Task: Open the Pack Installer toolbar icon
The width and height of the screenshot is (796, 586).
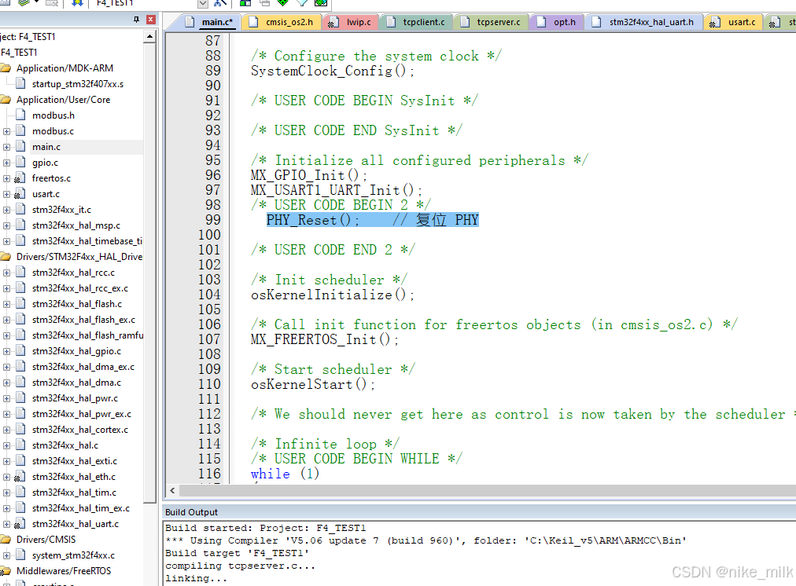Action: [320, 4]
